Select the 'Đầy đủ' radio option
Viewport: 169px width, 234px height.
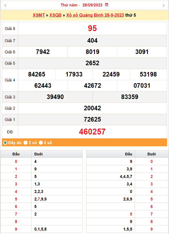pyautogui.click(x=5, y=143)
